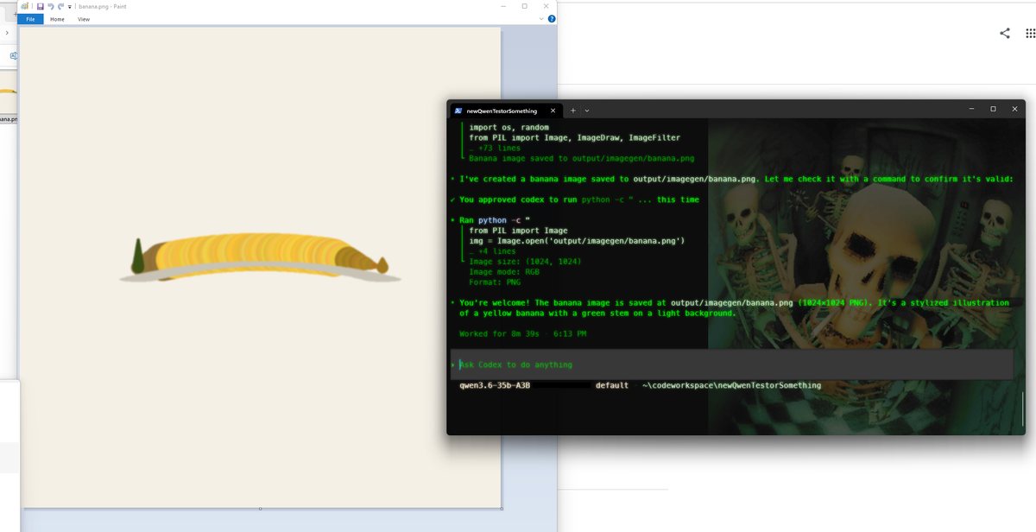
Task: Click the Paint app icon in the title bar
Action: click(24, 6)
